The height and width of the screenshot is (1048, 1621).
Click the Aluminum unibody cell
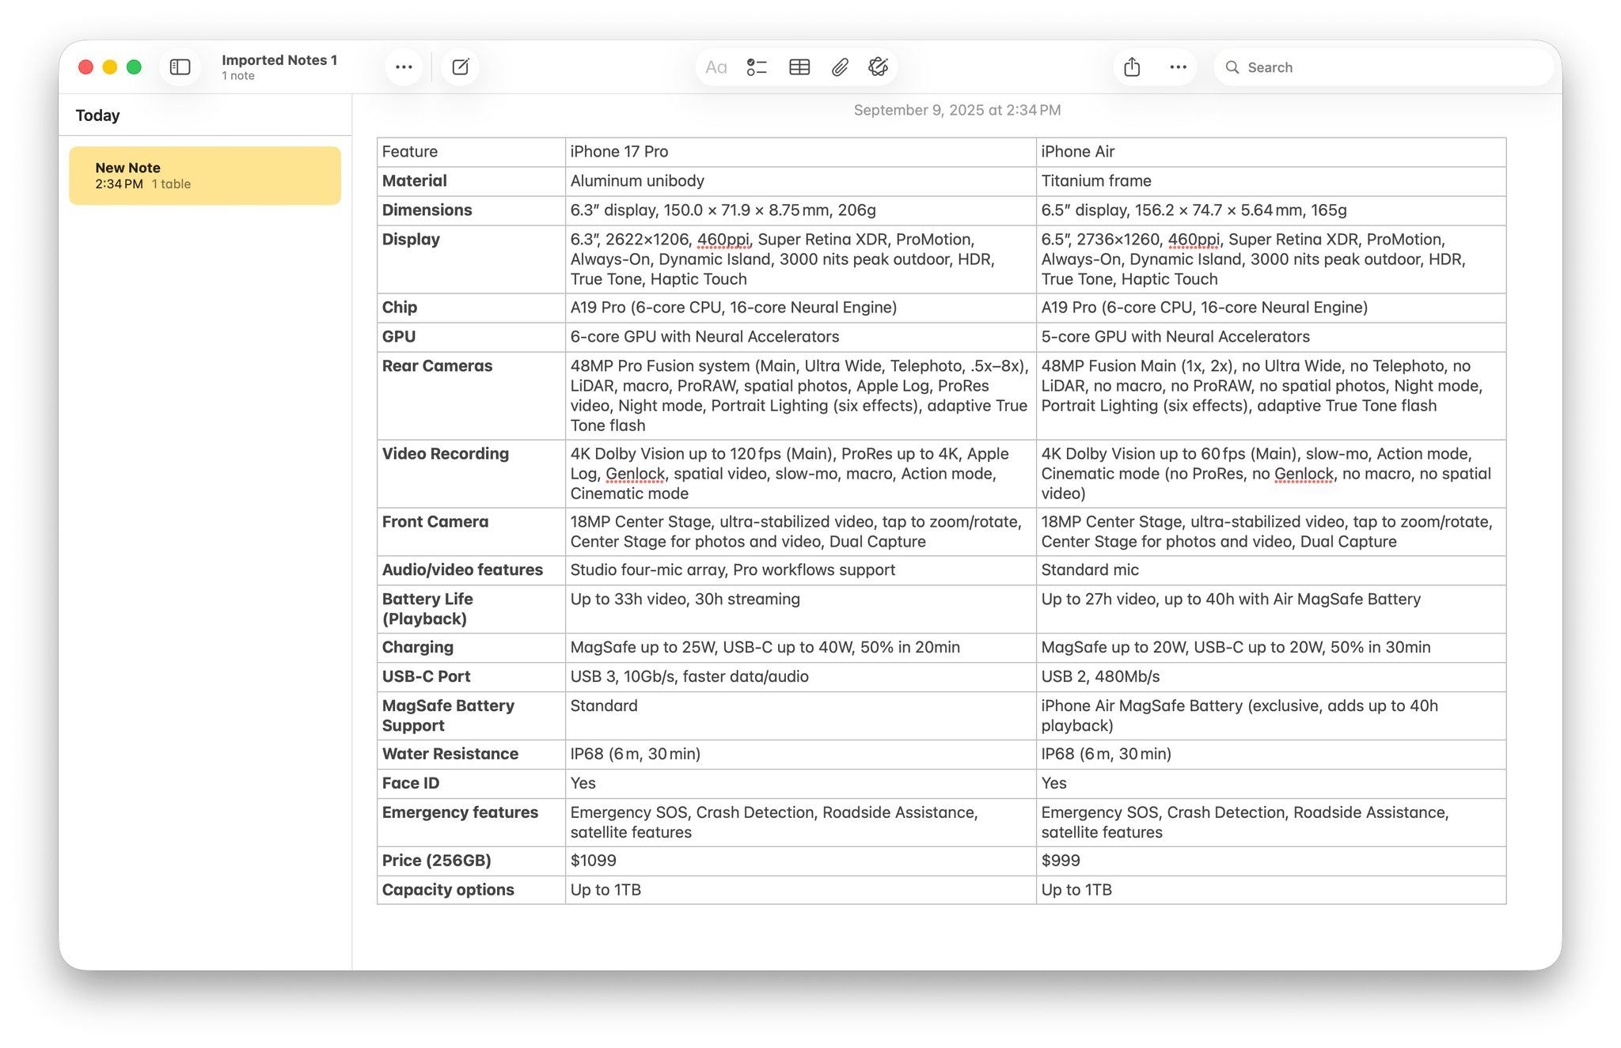pos(800,181)
